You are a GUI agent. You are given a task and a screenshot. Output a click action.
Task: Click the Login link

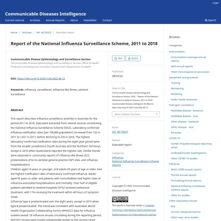click(x=215, y=3)
